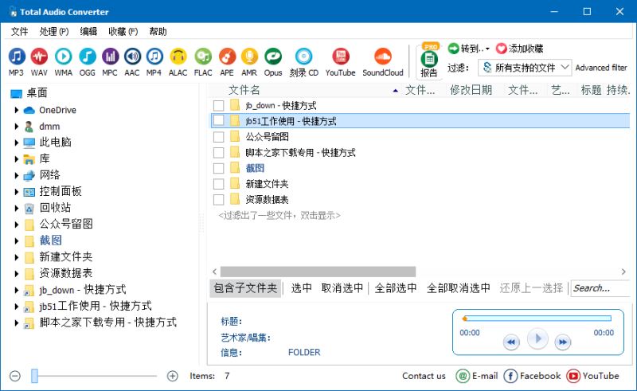Image resolution: width=637 pixels, height=391 pixels.
Task: Expand the 截图 tree node arrow
Action: pos(16,240)
